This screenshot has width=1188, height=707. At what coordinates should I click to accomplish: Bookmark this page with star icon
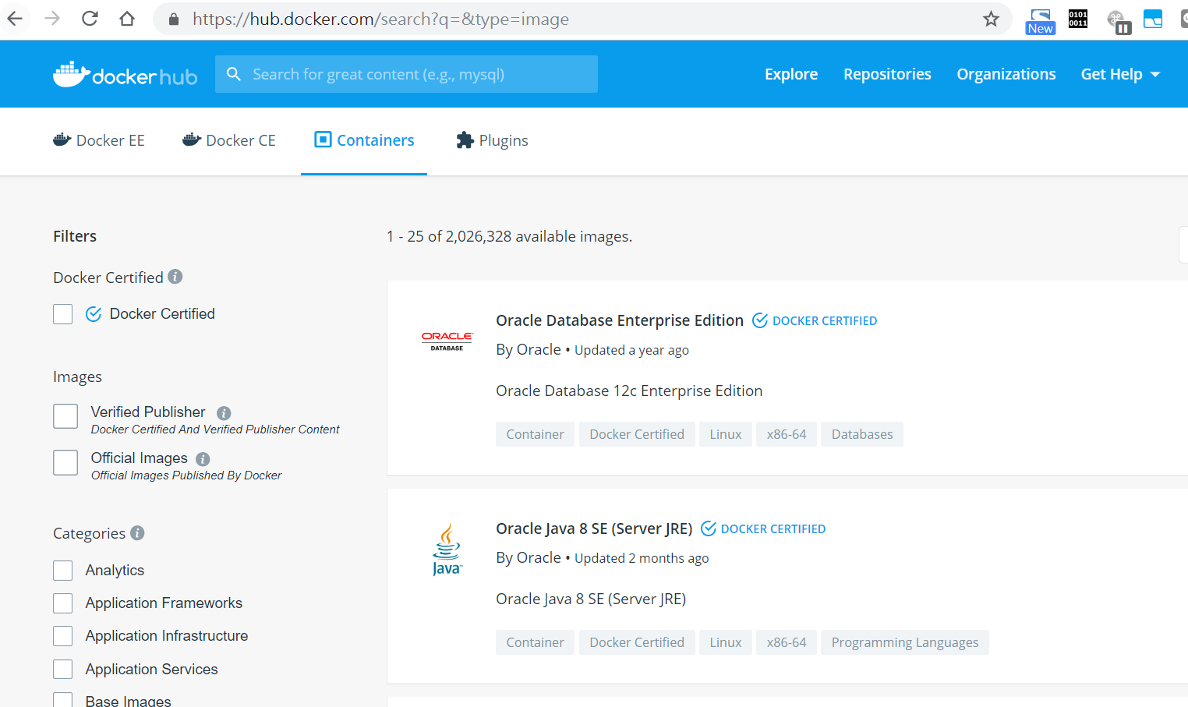coord(991,19)
